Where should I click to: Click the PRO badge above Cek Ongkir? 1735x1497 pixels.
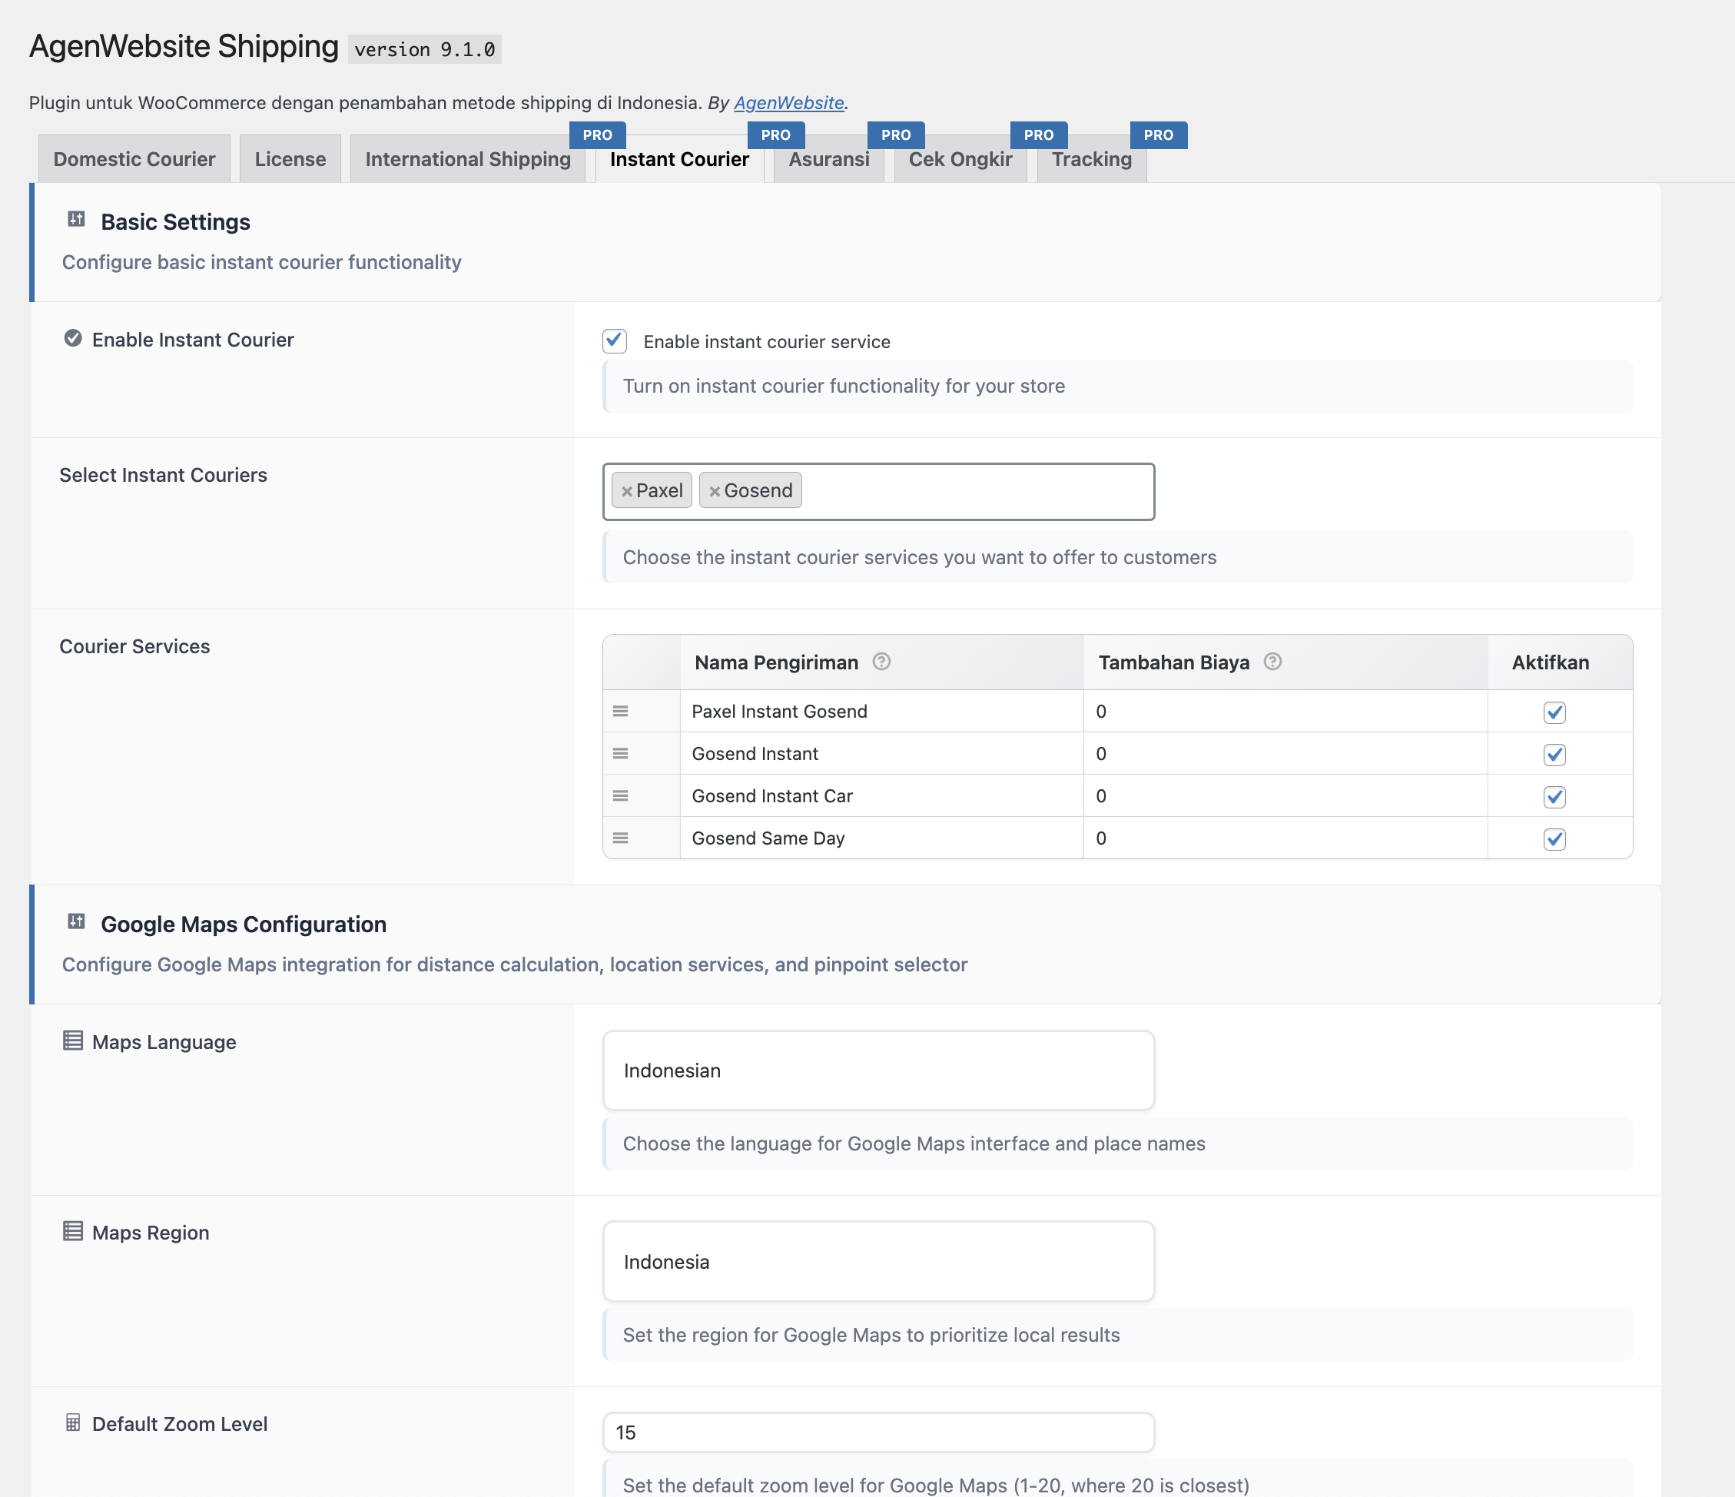coord(1039,134)
